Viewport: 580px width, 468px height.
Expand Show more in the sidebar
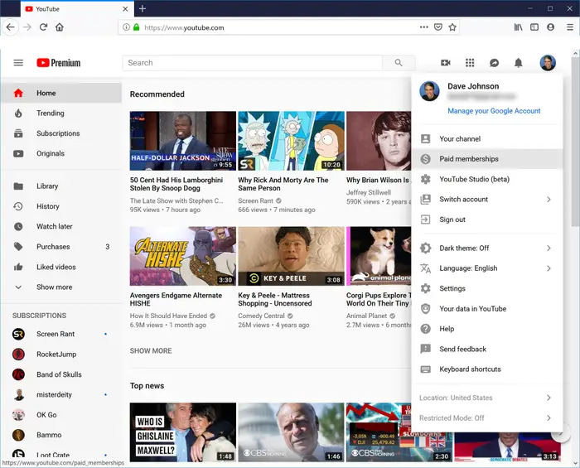[54, 287]
